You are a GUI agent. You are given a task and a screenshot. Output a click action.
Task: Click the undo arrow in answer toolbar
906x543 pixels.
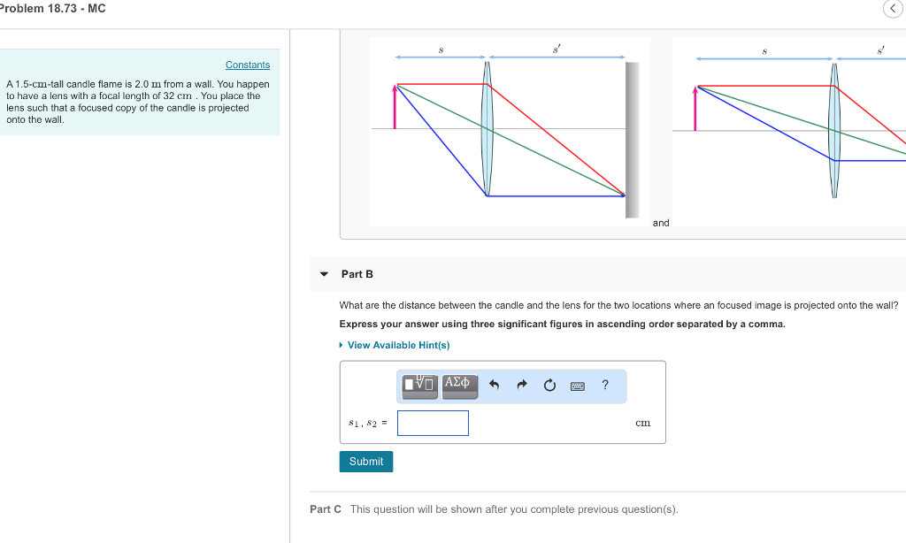pos(494,385)
